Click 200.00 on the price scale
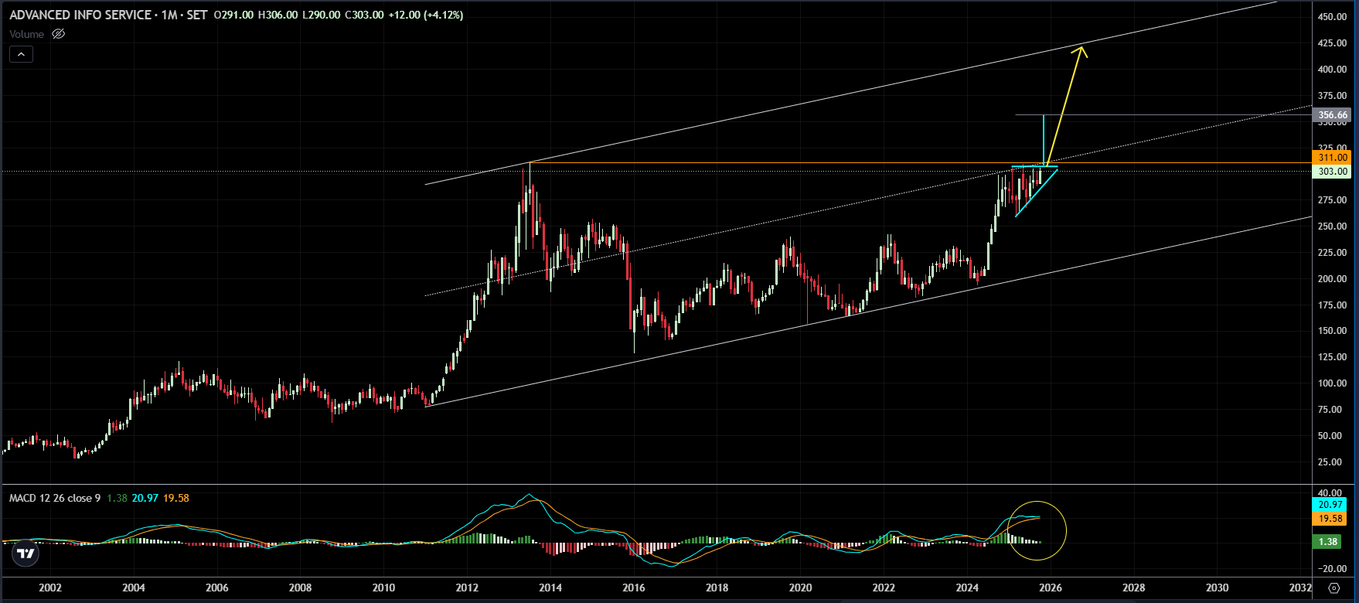This screenshot has width=1359, height=603. click(x=1333, y=279)
